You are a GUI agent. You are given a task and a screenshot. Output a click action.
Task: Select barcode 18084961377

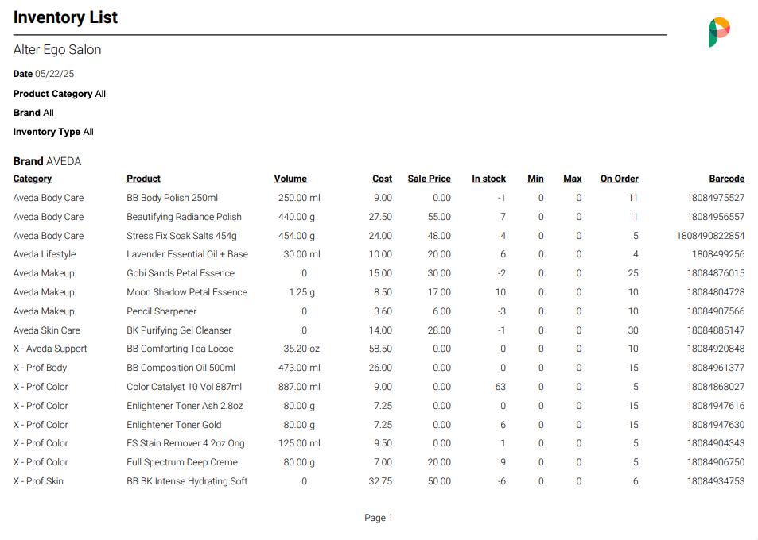[716, 368]
